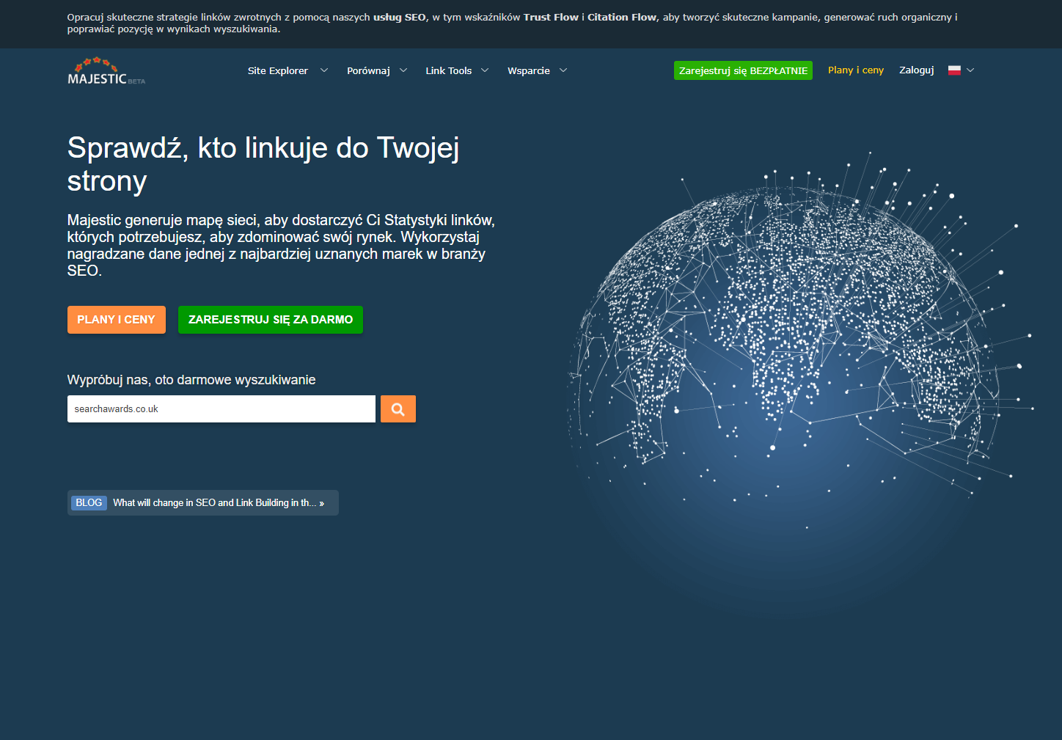Screen dimensions: 1062x740
Task: Click the Zaloguj link
Action: (x=917, y=70)
